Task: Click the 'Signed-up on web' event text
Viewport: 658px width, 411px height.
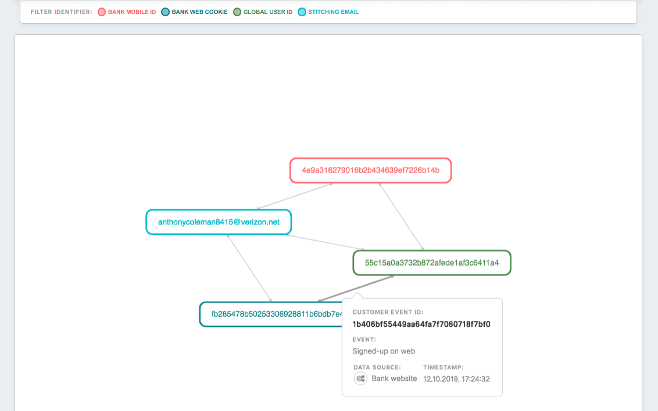Action: 384,351
